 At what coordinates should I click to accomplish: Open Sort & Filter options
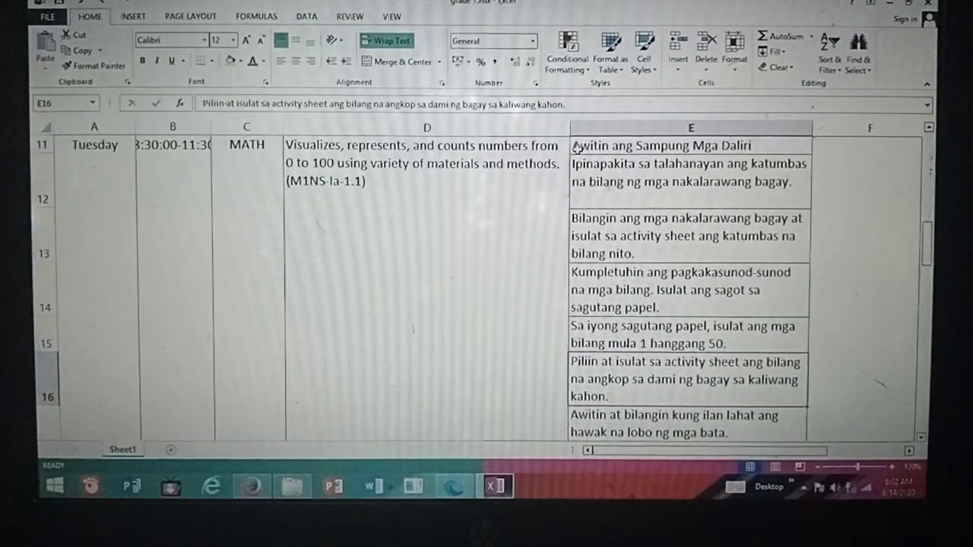(x=830, y=53)
